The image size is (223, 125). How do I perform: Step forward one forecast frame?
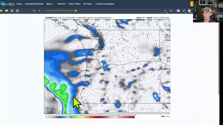click(x=166, y=11)
